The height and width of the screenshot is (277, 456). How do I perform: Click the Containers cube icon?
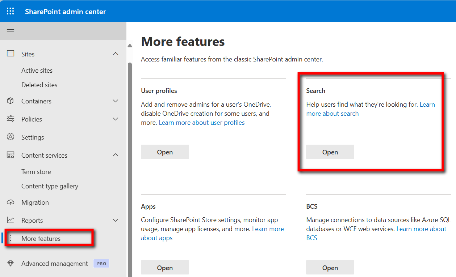tap(11, 101)
